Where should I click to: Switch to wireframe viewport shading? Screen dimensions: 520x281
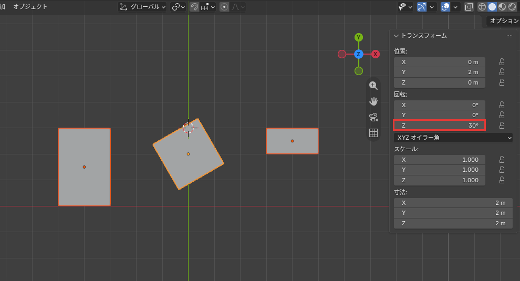(x=482, y=7)
